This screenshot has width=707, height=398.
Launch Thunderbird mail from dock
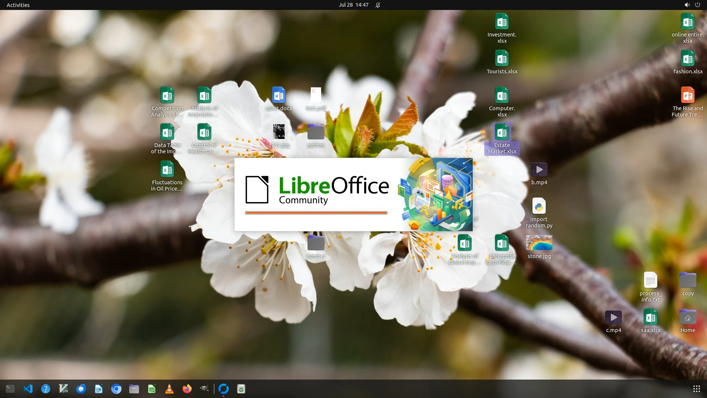[x=81, y=389]
